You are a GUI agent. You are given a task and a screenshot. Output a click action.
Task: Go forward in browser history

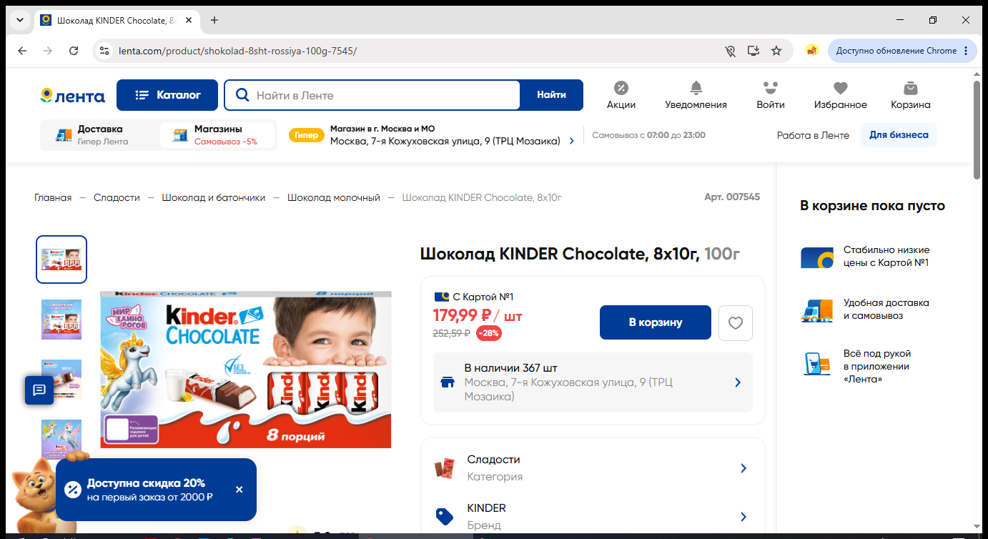(48, 51)
